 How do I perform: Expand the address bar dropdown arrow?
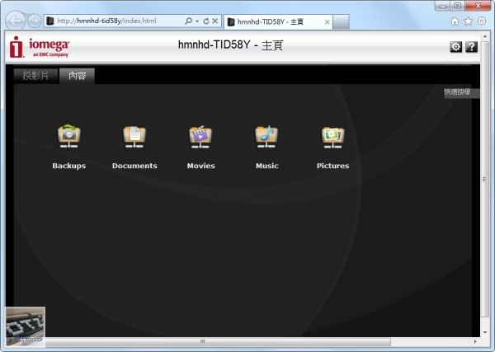click(197, 21)
